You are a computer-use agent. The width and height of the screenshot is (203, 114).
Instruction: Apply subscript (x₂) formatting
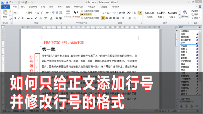coord(32,18)
